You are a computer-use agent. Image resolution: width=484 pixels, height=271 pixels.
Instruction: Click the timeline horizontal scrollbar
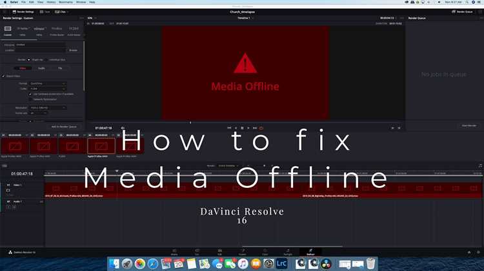(292, 247)
